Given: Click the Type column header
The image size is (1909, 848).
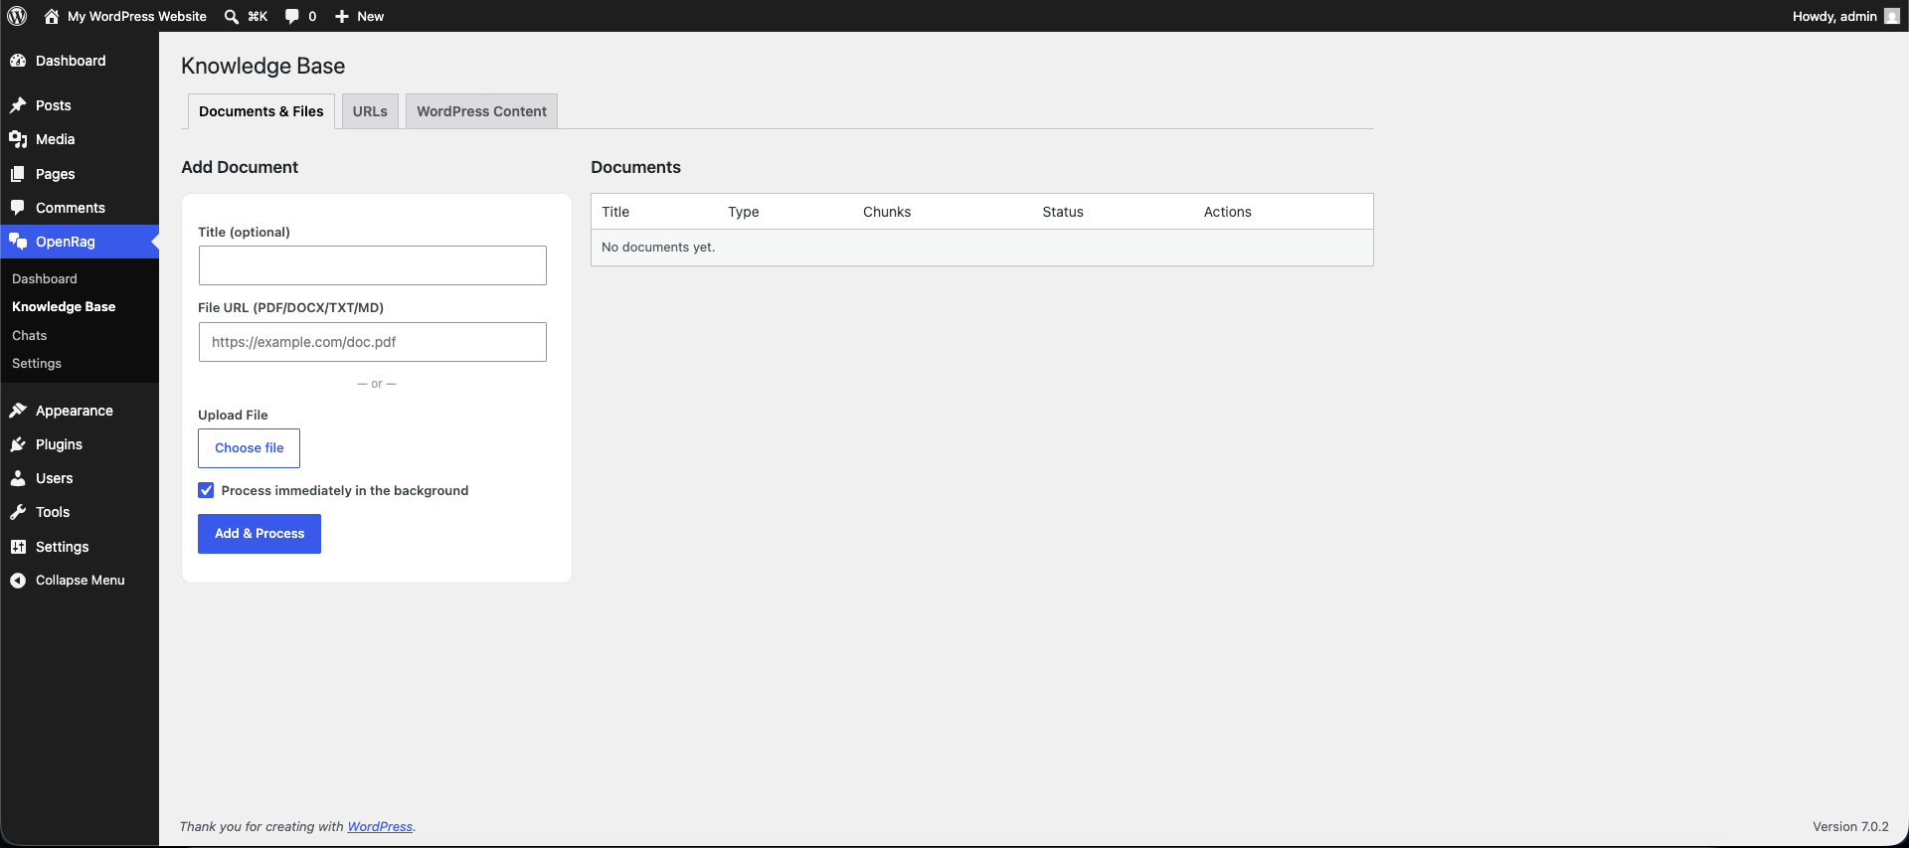Looking at the screenshot, I should coord(744,212).
